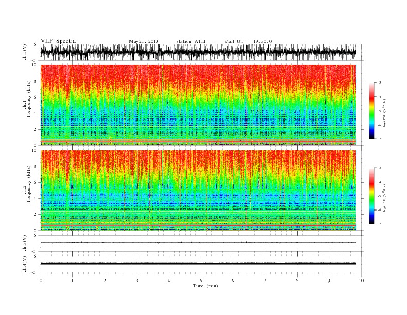Click the time axis tick label "6"
407x315 pixels.
(x=233, y=281)
